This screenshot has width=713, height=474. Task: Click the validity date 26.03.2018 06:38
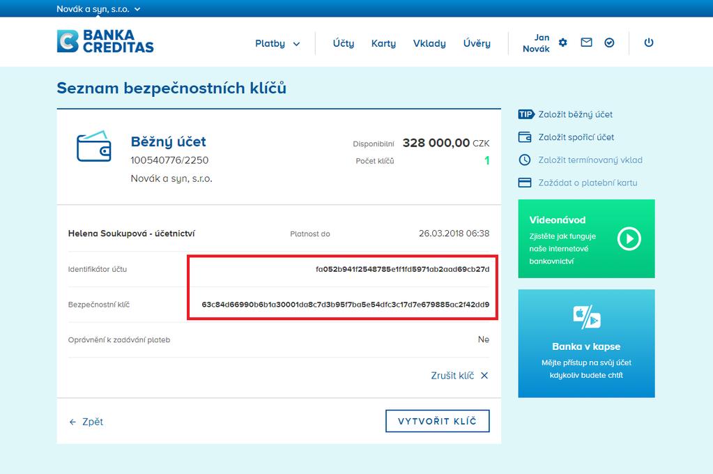pyautogui.click(x=454, y=234)
